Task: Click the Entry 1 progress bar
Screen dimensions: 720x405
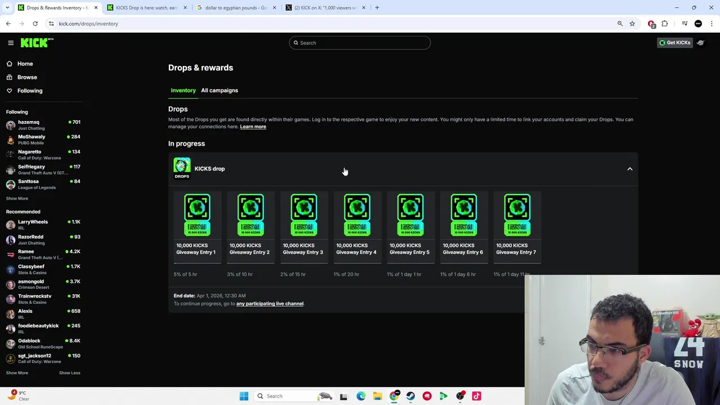Action: [x=197, y=263]
